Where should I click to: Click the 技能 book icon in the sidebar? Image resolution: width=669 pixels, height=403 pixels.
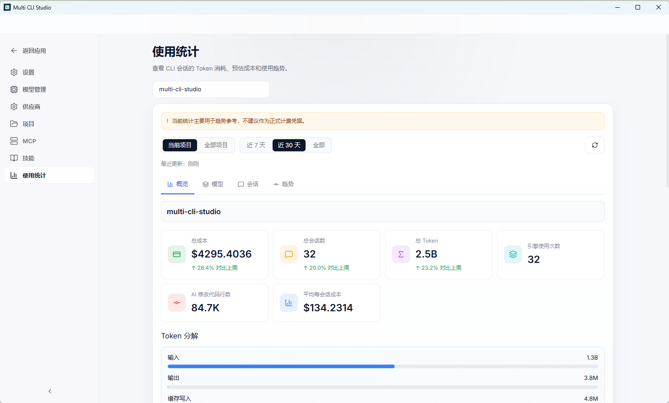pyautogui.click(x=14, y=158)
